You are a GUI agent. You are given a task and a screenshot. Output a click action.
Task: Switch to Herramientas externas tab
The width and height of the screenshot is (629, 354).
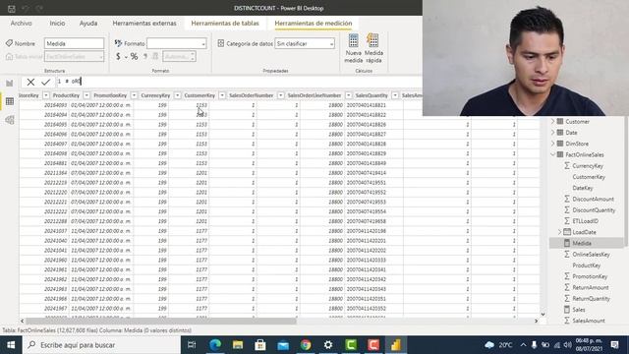point(144,24)
